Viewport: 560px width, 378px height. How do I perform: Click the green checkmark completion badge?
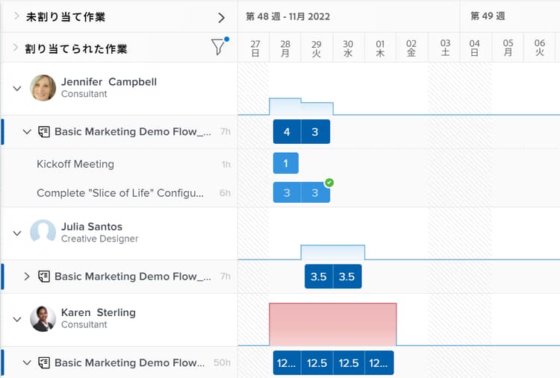(x=329, y=183)
